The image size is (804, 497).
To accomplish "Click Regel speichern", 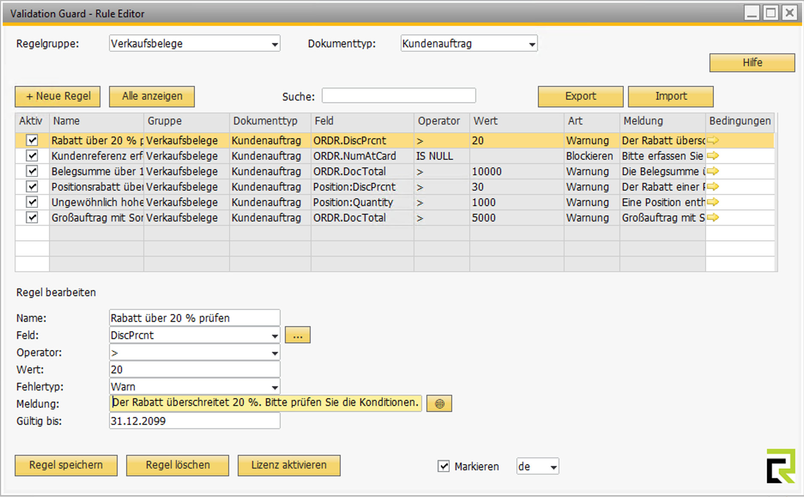I will (66, 465).
